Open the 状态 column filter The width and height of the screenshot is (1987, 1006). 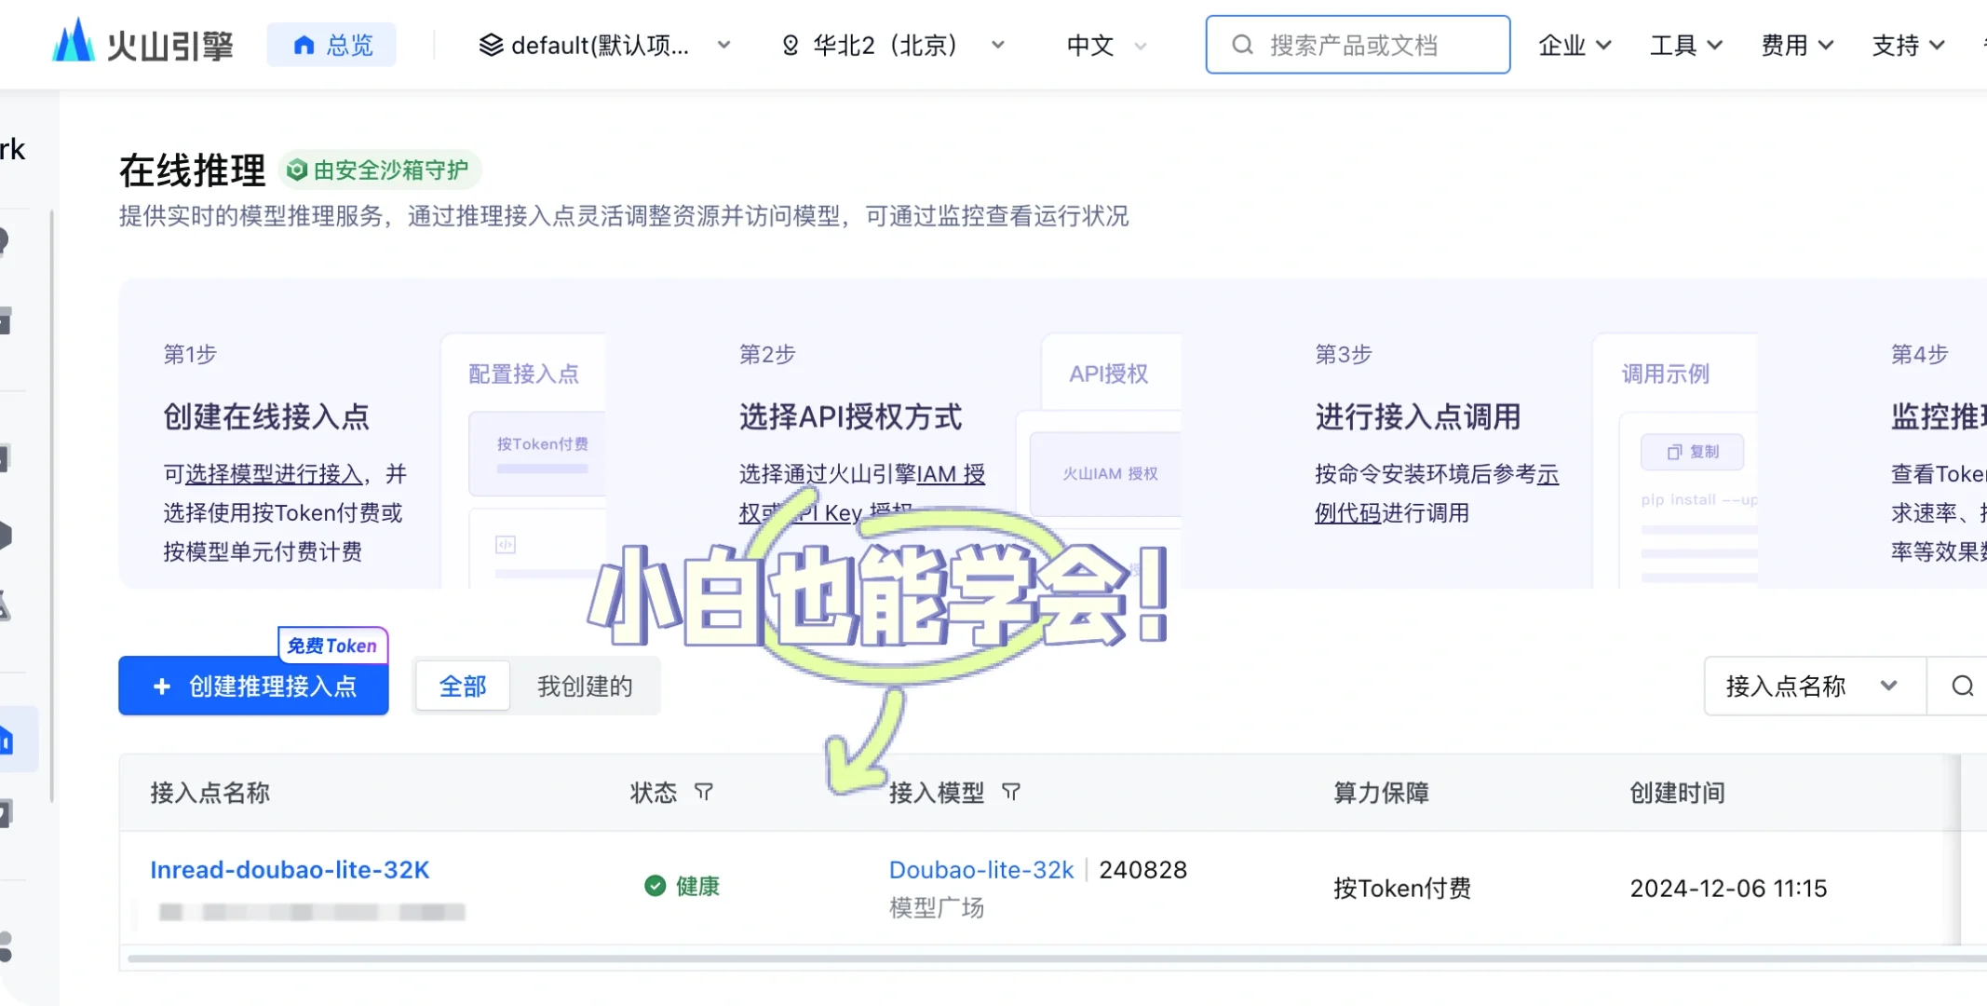pyautogui.click(x=704, y=792)
